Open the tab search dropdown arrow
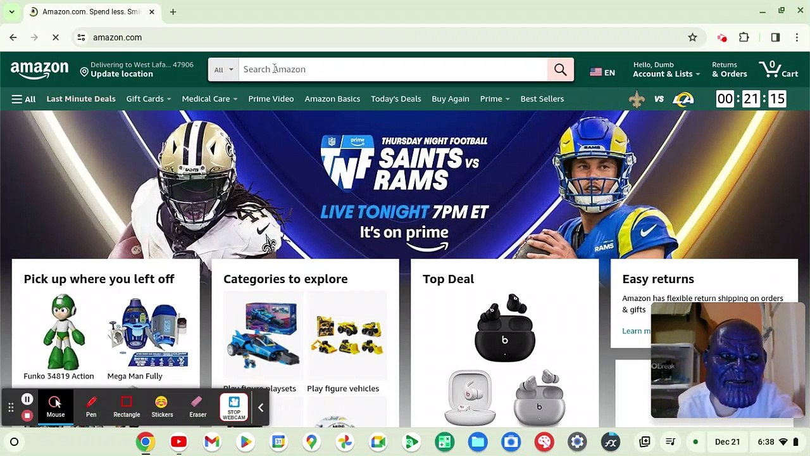The width and height of the screenshot is (810, 456). point(11,11)
